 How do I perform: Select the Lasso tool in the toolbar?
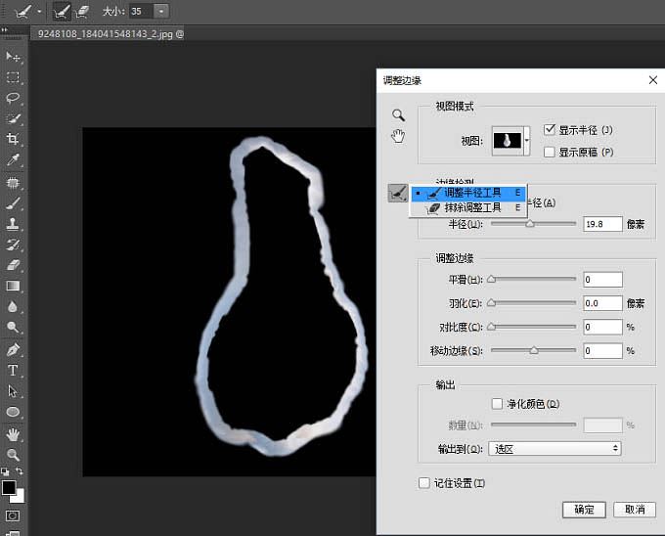click(x=14, y=98)
